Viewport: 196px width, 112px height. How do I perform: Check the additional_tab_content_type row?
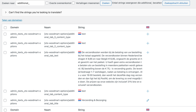5,91
